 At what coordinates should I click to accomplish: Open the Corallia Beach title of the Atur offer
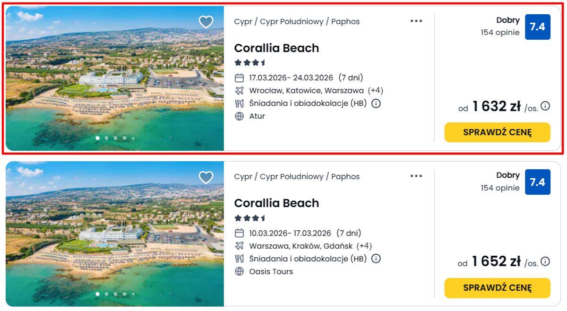[276, 48]
